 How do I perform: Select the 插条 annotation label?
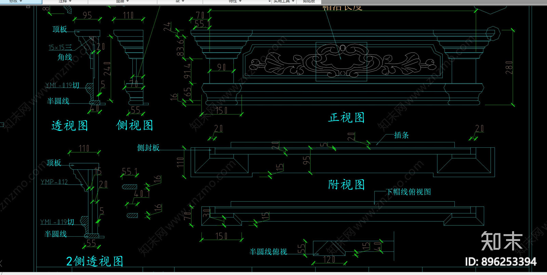coord(401,135)
